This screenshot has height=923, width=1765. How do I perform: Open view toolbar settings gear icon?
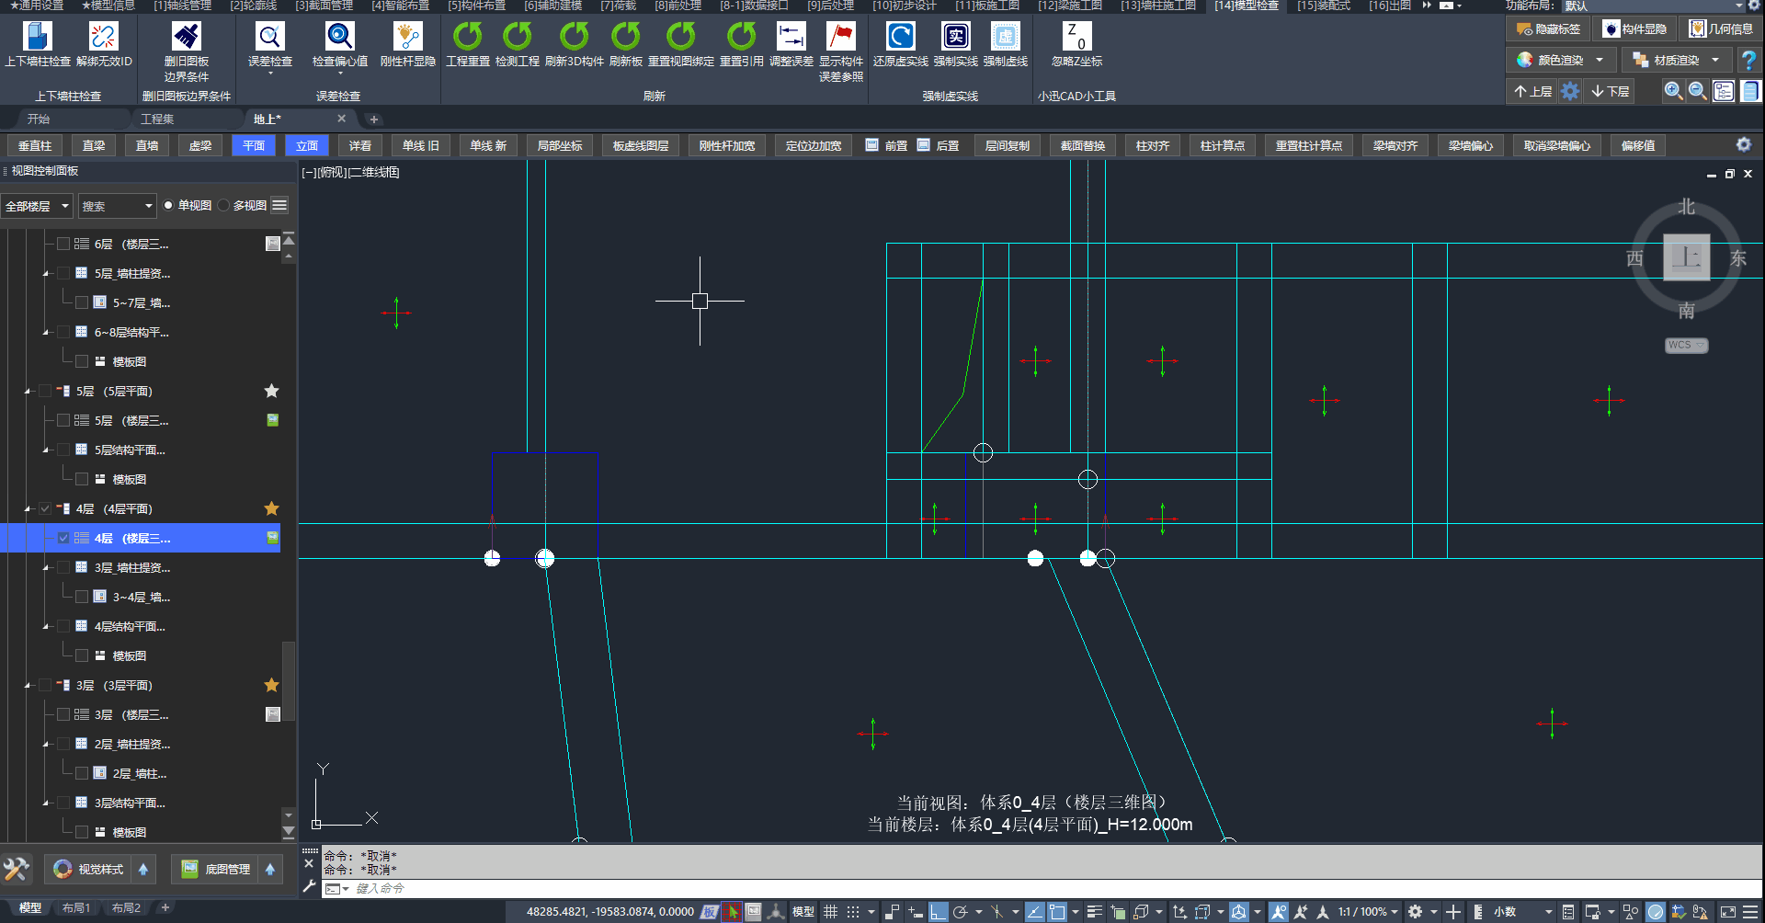click(1743, 144)
